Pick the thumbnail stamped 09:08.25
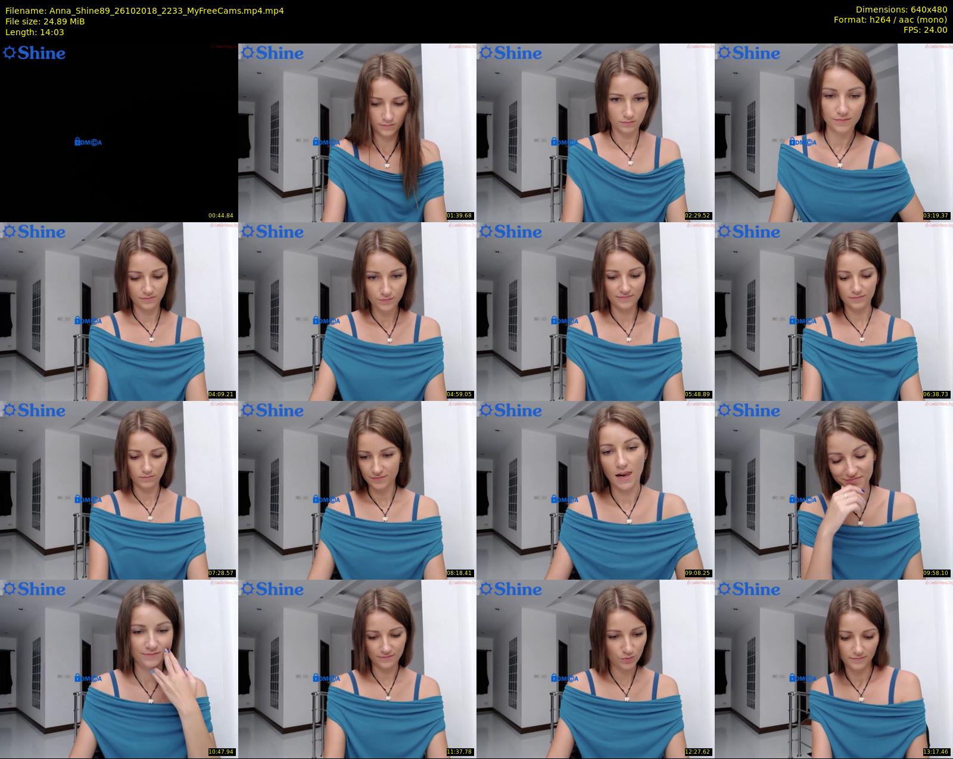This screenshot has width=953, height=759. click(x=596, y=490)
